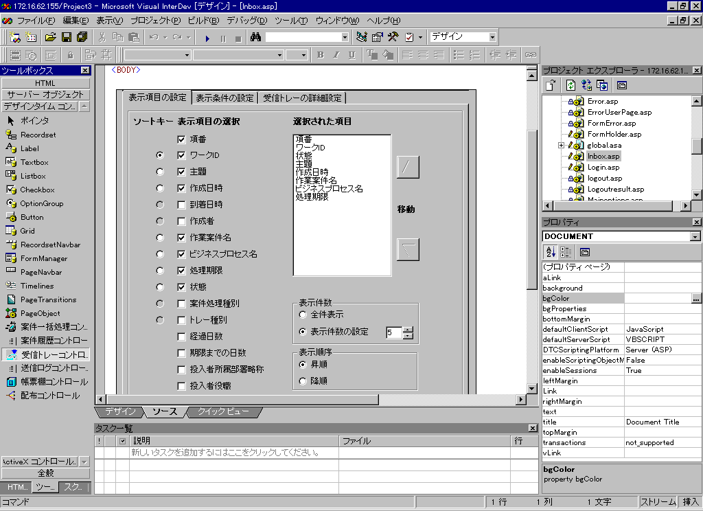Open the デザイン view mode dropdown

point(492,37)
